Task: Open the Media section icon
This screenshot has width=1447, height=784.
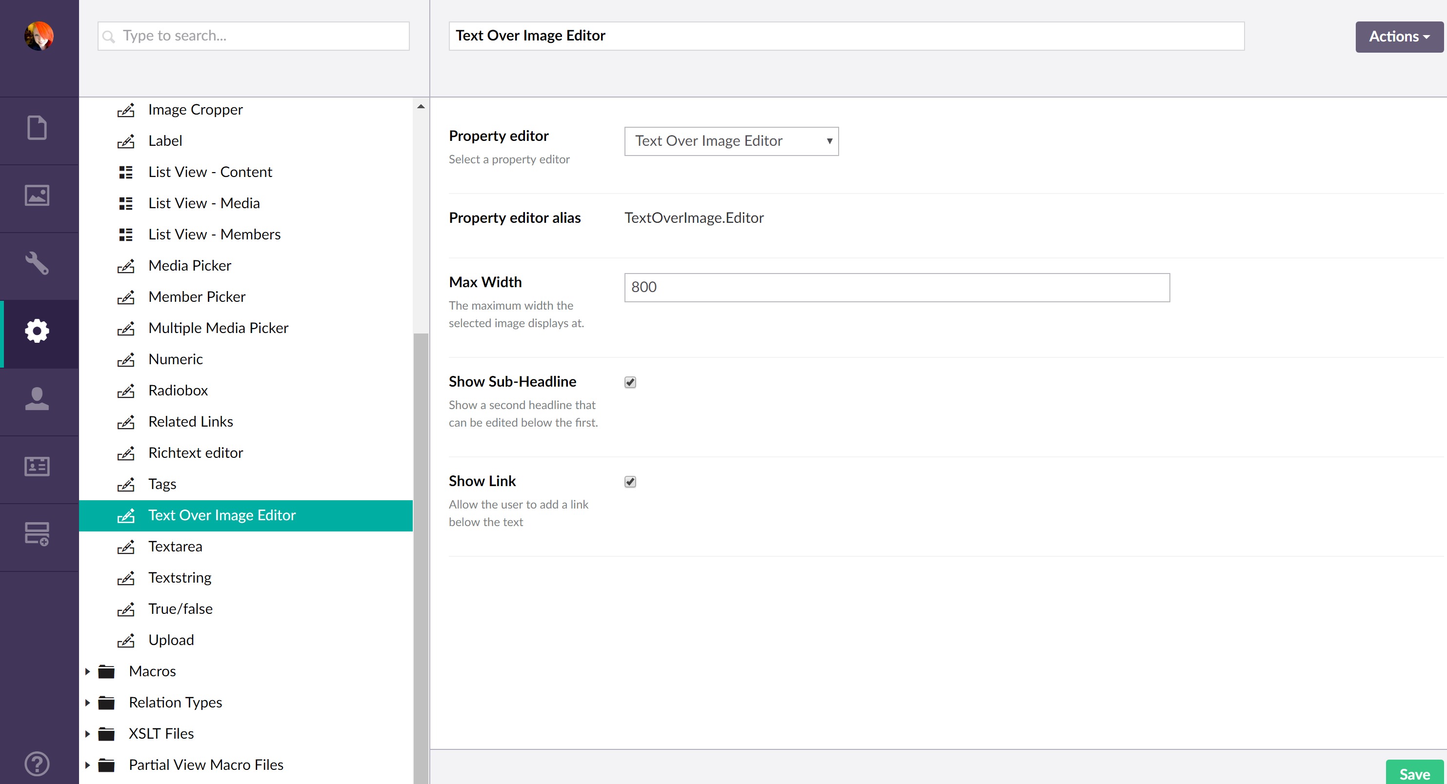Action: pyautogui.click(x=37, y=196)
